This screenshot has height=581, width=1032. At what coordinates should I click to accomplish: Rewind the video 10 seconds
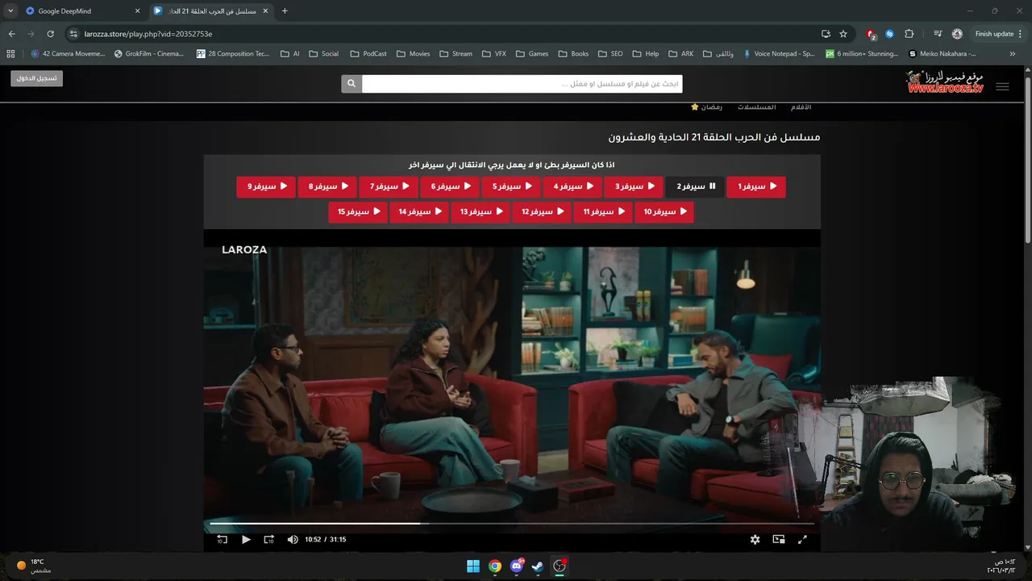pyautogui.click(x=223, y=540)
